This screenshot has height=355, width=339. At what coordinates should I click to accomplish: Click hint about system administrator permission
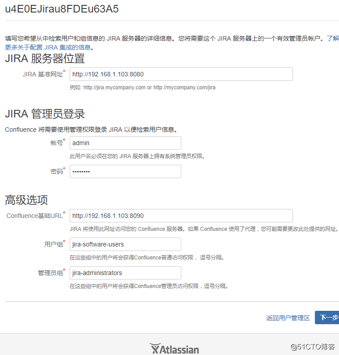[137, 156]
